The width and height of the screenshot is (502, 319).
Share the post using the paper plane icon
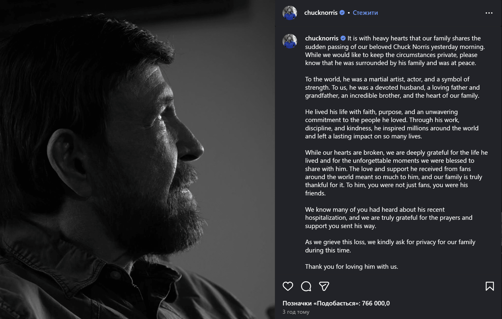(x=324, y=286)
